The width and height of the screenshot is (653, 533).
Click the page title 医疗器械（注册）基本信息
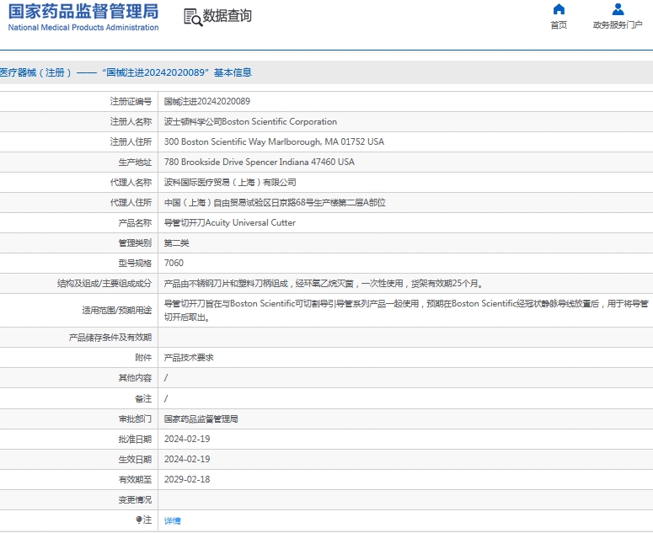click(126, 72)
